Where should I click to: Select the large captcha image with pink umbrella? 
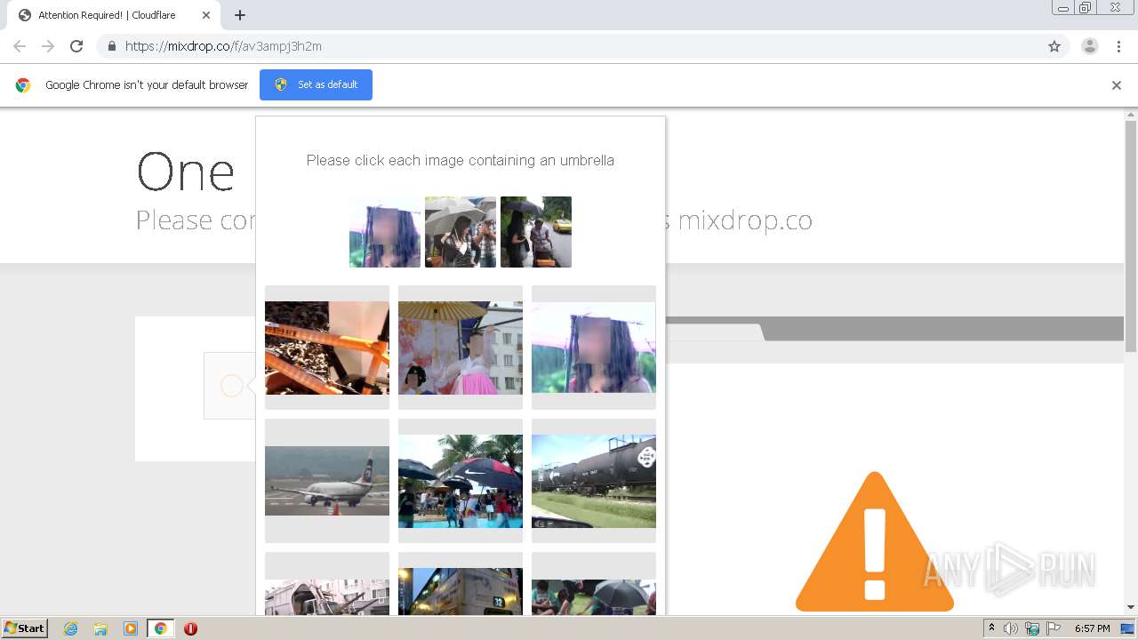pos(594,348)
